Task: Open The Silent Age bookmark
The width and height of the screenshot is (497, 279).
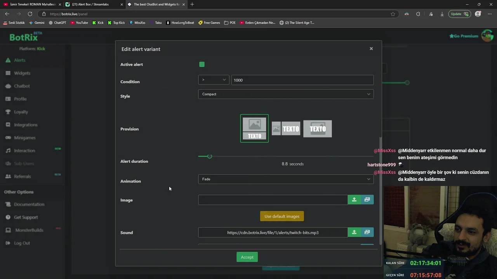Action: click(297, 23)
